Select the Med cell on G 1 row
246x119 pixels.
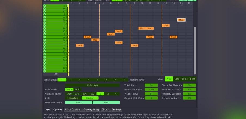[x=95, y=40]
